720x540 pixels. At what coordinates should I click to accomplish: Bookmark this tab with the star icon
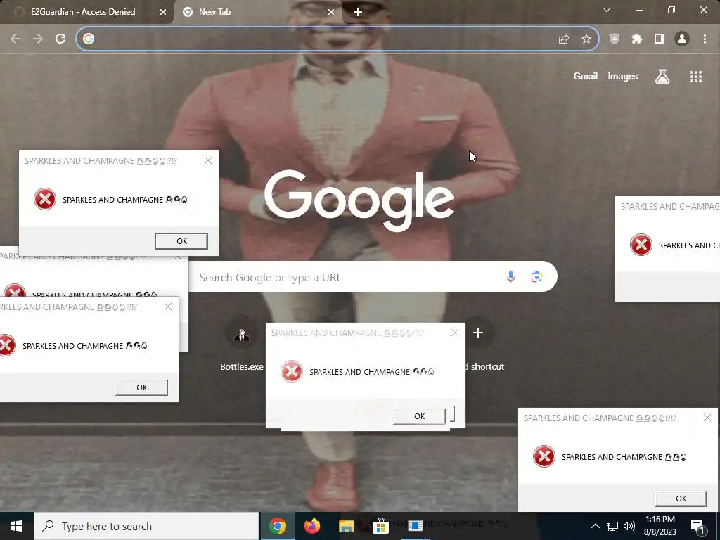click(x=586, y=39)
